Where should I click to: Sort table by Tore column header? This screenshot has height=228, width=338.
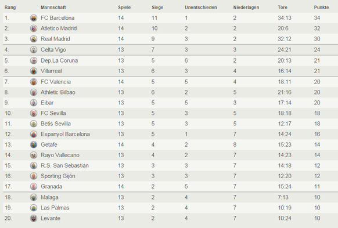pyautogui.click(x=282, y=8)
